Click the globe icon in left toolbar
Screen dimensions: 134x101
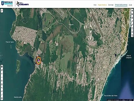tap(2, 67)
